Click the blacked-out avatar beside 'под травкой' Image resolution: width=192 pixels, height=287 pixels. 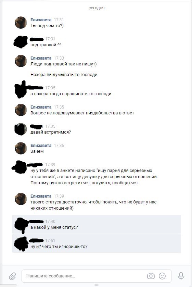pyautogui.click(x=21, y=42)
